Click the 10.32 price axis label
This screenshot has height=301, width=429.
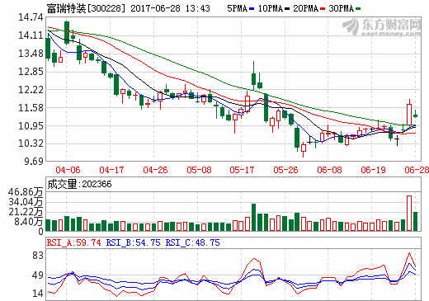click(31, 143)
